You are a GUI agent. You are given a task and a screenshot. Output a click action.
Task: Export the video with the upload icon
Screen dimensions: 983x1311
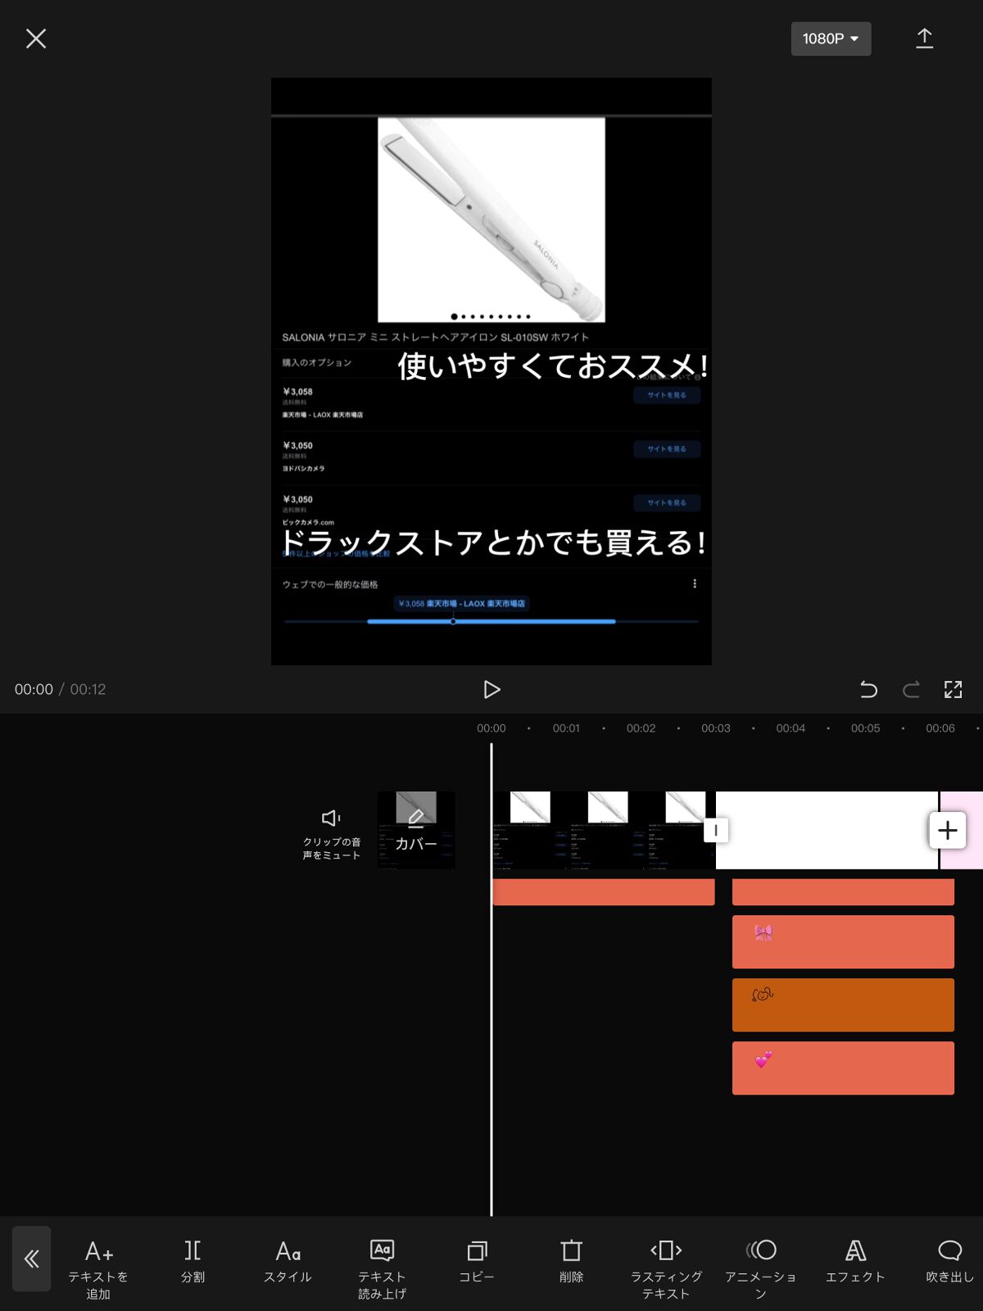coord(924,39)
